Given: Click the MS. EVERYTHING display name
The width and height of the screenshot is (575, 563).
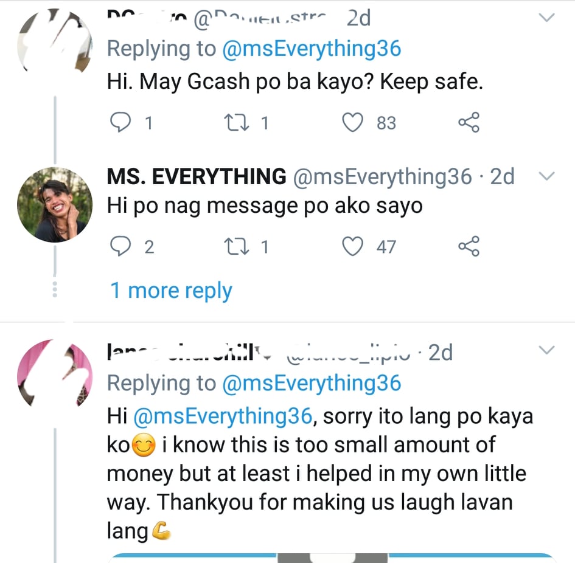Looking at the screenshot, I should click(197, 177).
